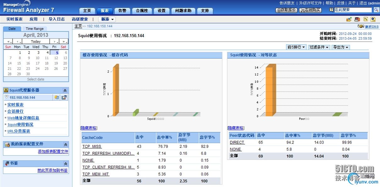Click the DIRECT peer status link
The width and height of the screenshot is (380, 187).
tap(237, 143)
